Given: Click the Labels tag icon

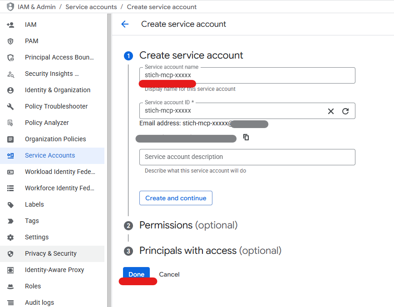Looking at the screenshot, I should click(x=10, y=205).
